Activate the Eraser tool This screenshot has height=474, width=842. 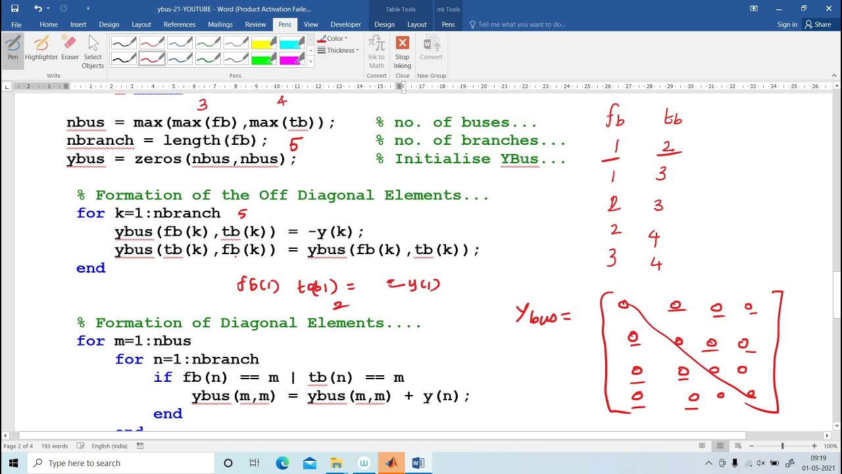pos(70,49)
